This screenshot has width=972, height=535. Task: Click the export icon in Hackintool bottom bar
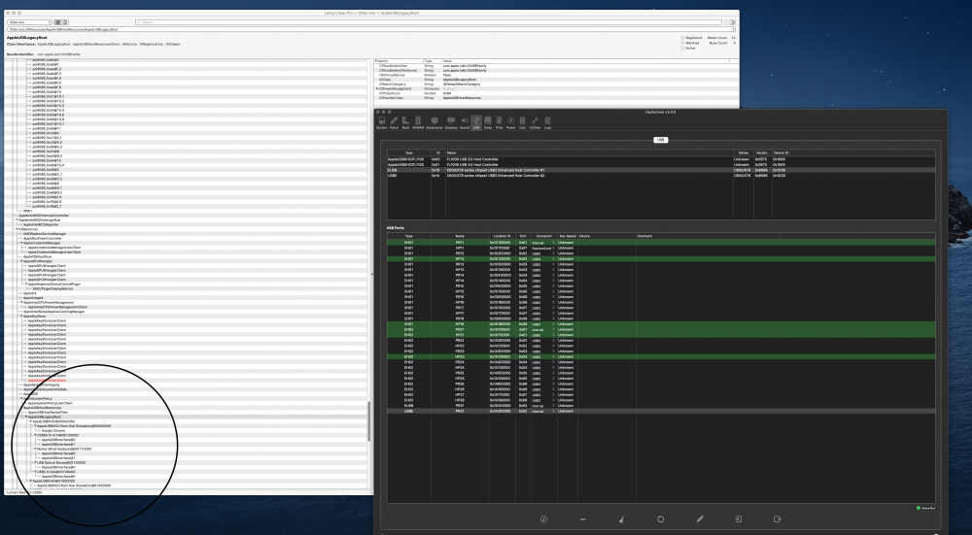pyautogui.click(x=778, y=518)
